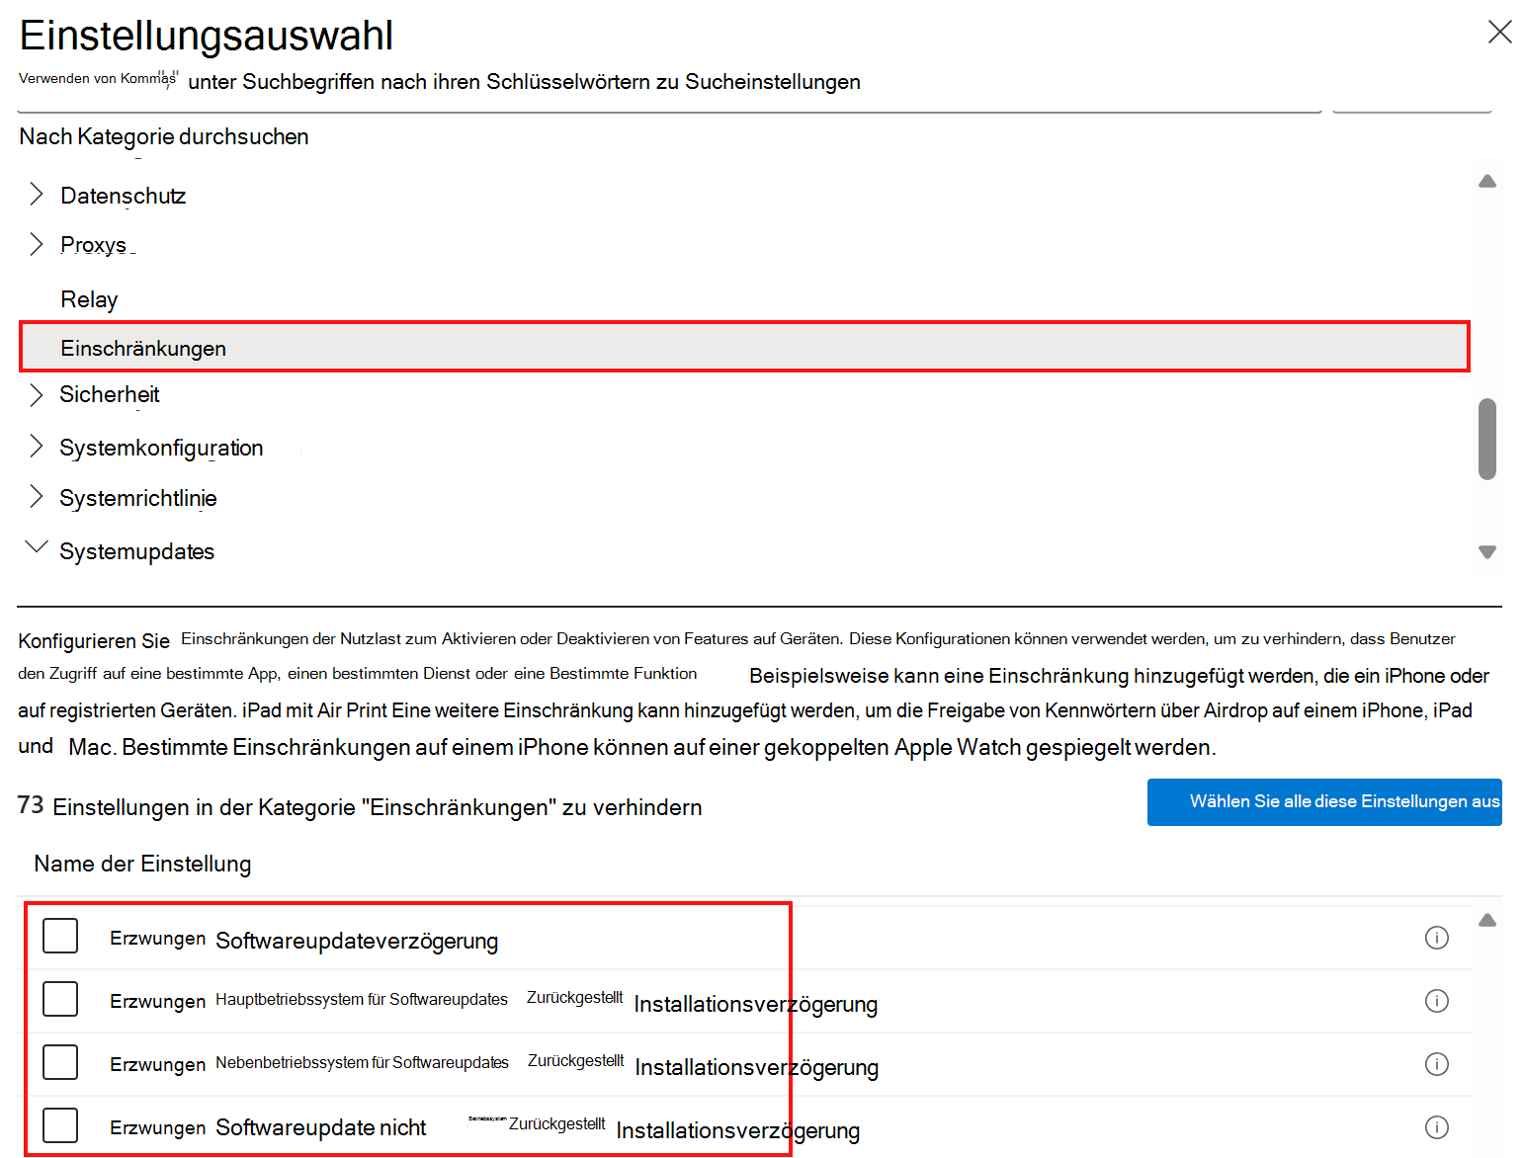The image size is (1524, 1158).
Task: Expand the Systemrichtlinie category
Action: click(37, 497)
